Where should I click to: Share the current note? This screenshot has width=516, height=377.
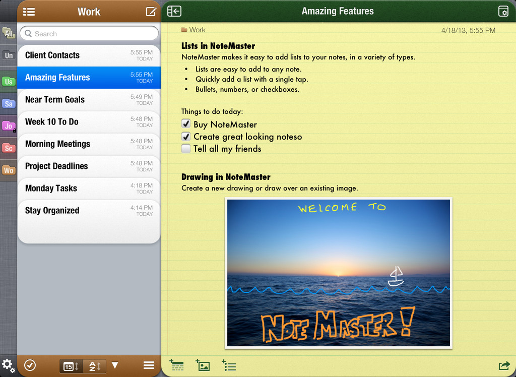coord(504,365)
